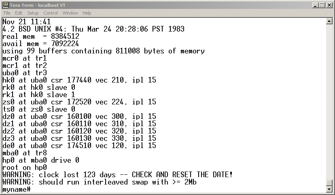Click the 'hk0 at uba0 csr 177440' line
Viewport: 335px width, 195px height.
click(79, 80)
